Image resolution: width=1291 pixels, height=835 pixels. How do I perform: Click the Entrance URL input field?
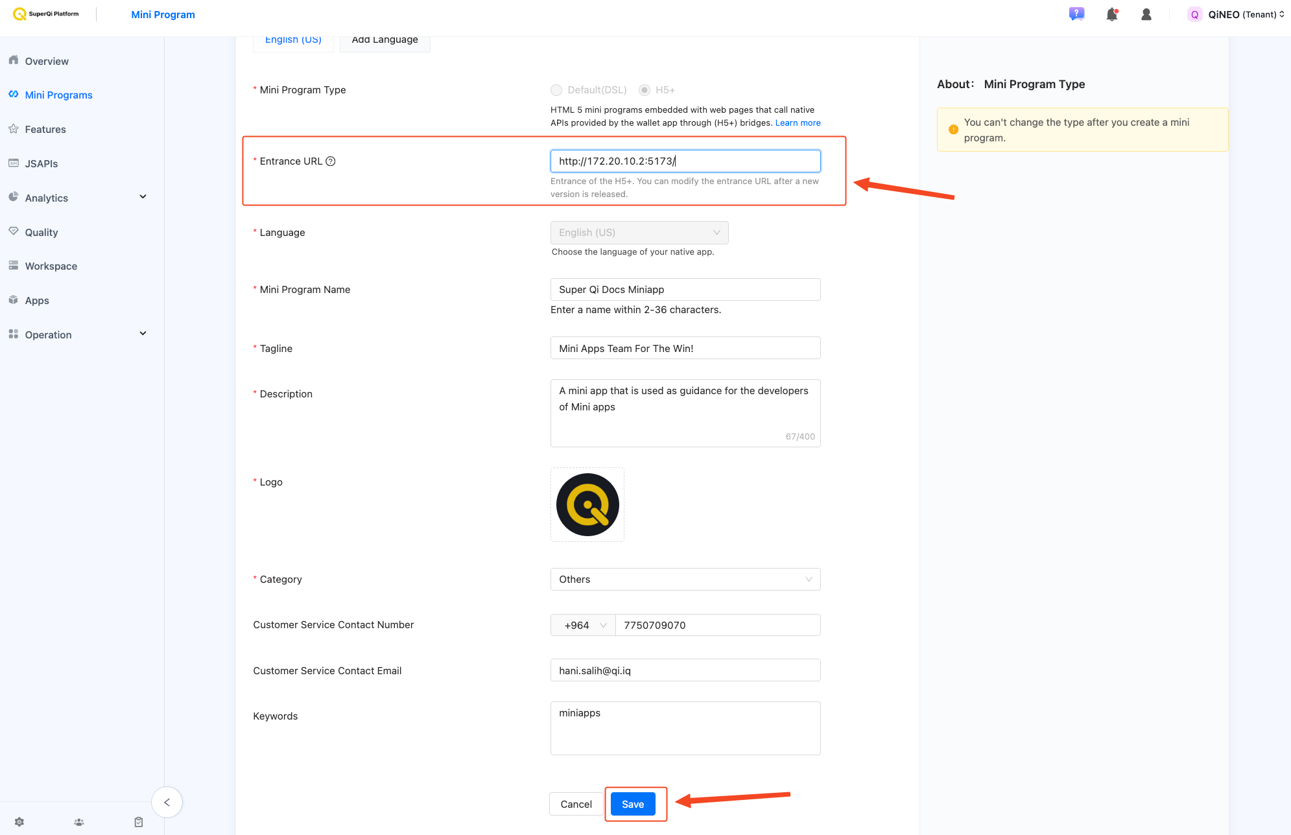tap(685, 161)
